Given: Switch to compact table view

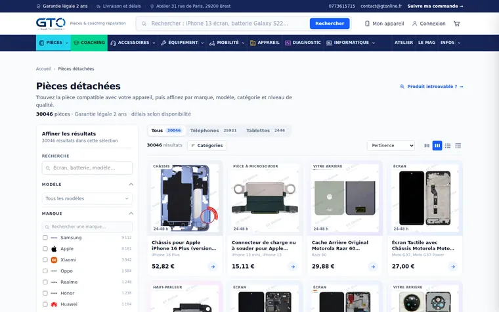Looking at the screenshot, I should (x=458, y=146).
